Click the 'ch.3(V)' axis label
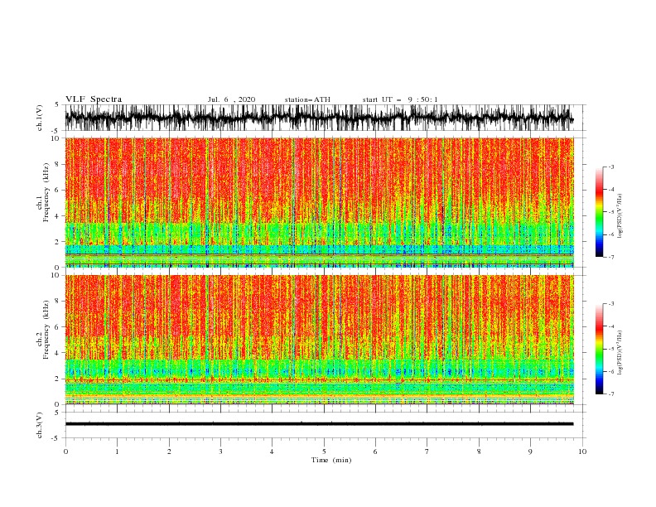Image resolution: width=656 pixels, height=507 pixels. (x=40, y=425)
